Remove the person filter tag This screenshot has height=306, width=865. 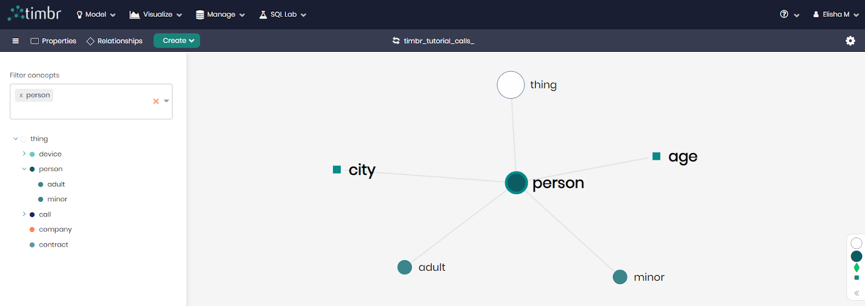(x=21, y=96)
